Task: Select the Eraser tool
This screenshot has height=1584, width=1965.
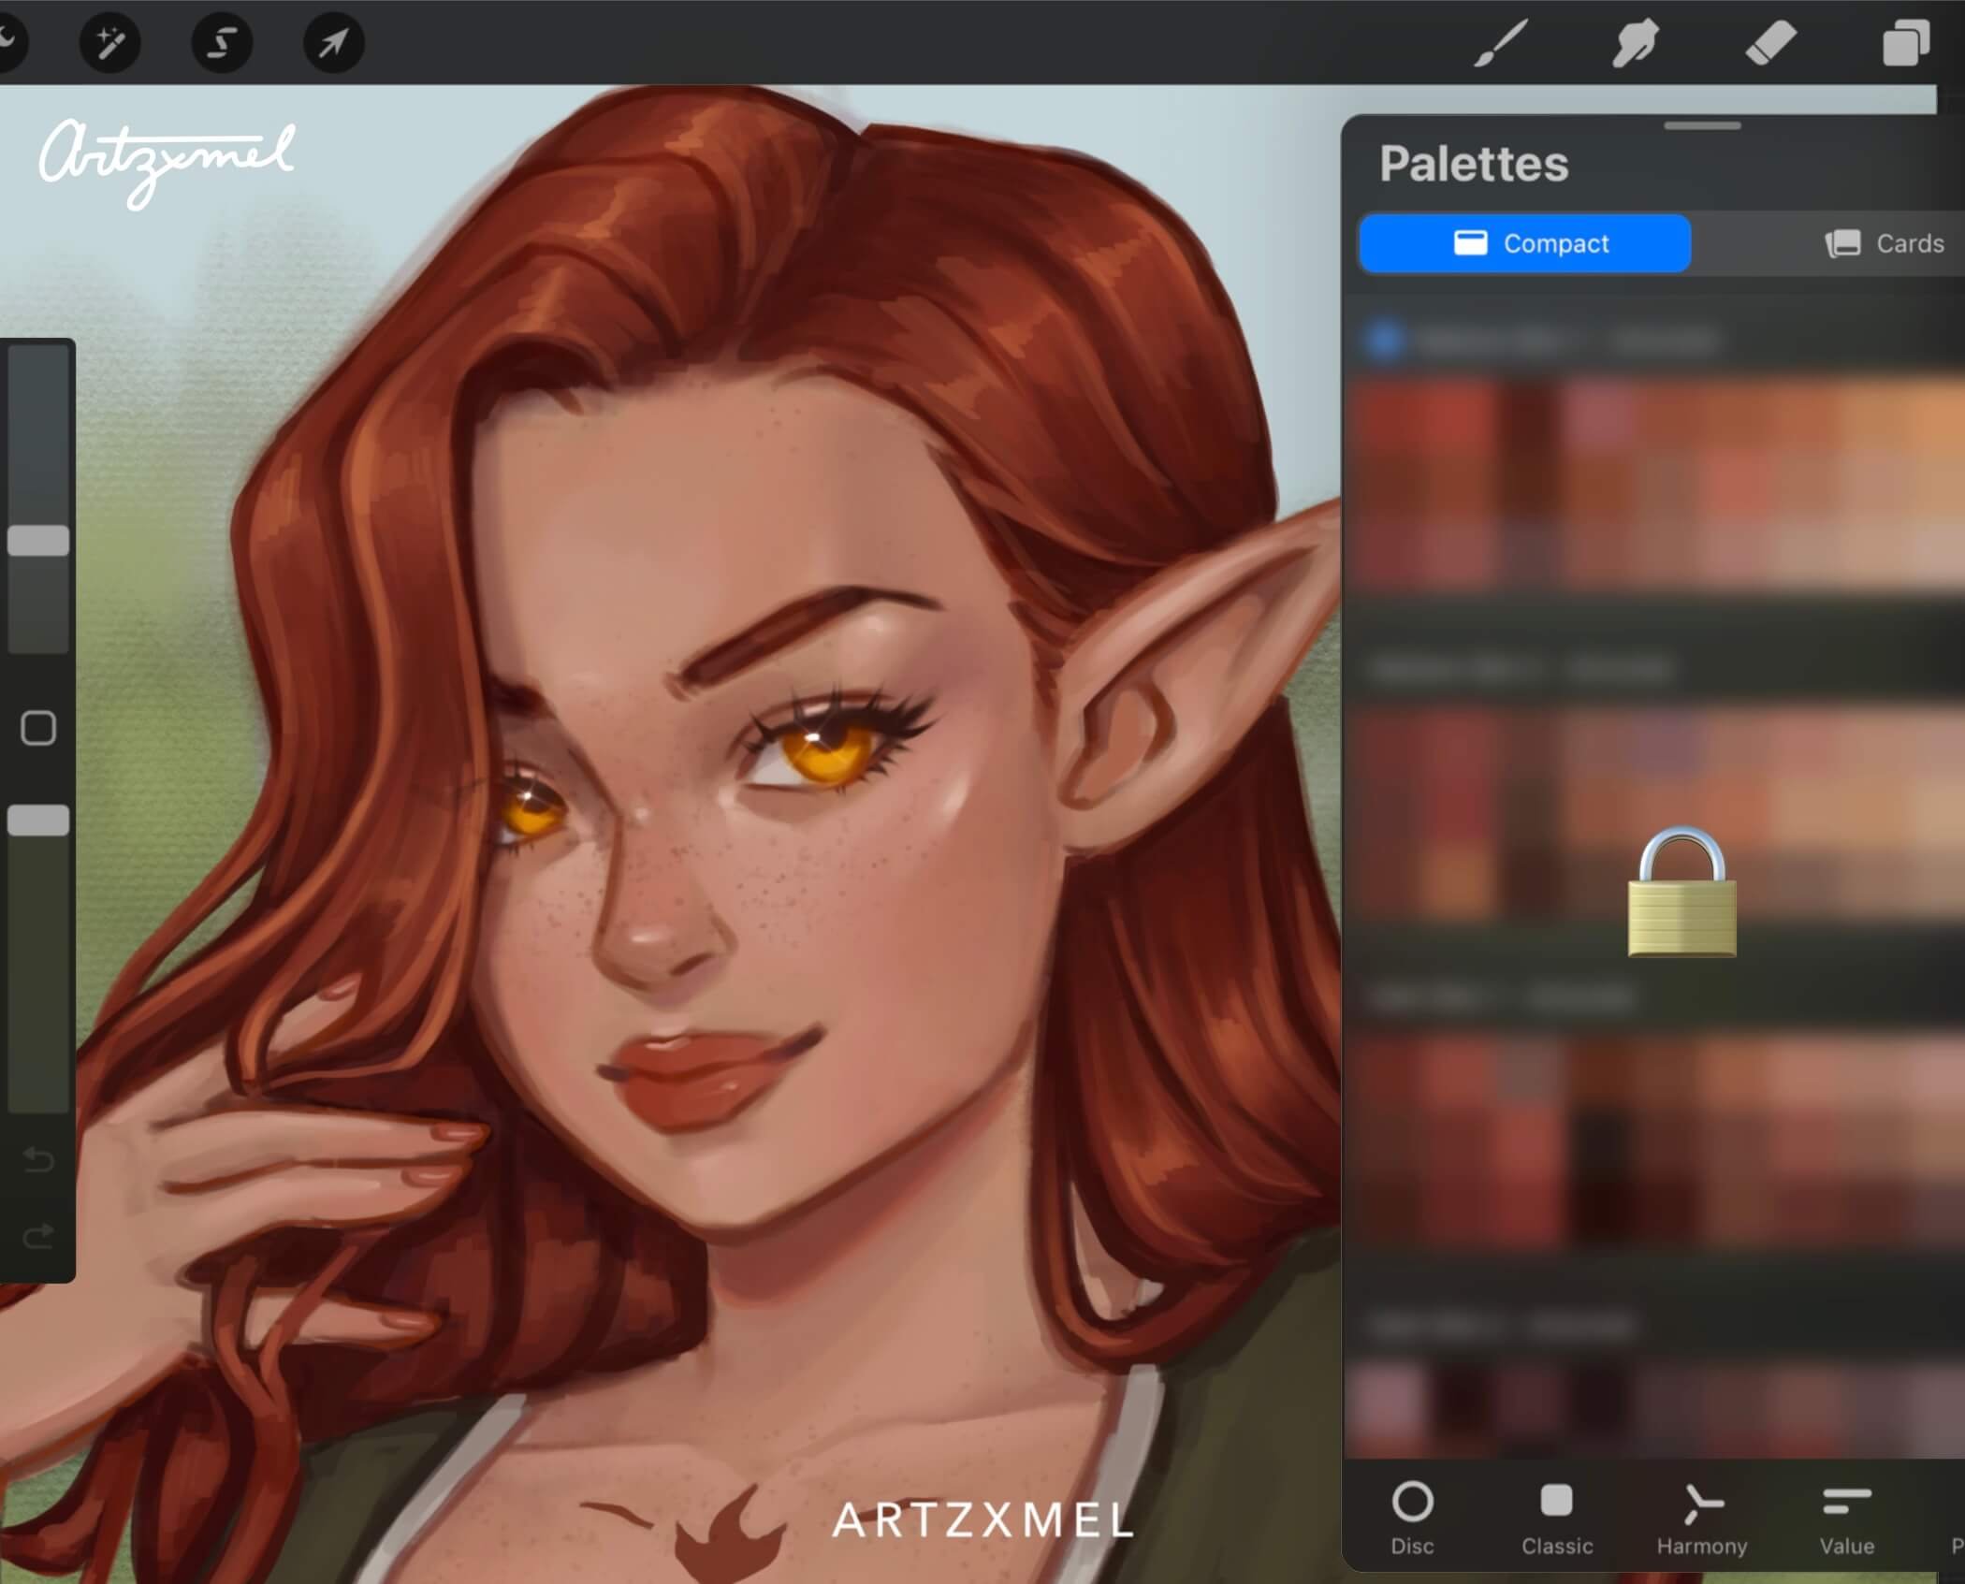Action: [x=1770, y=43]
